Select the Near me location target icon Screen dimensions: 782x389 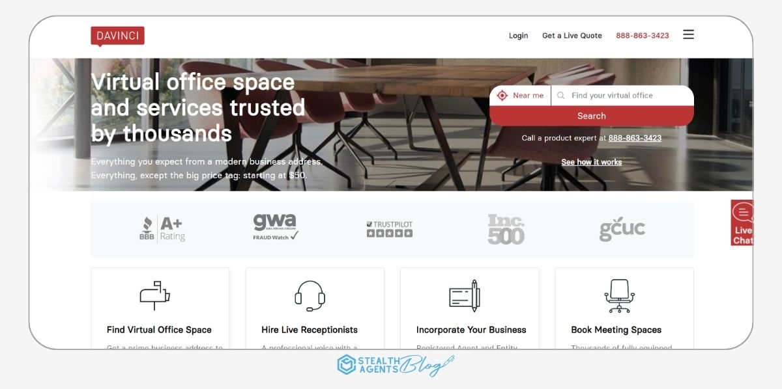coord(502,96)
